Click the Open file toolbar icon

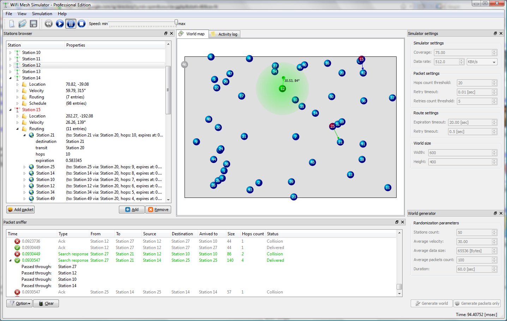click(x=23, y=24)
